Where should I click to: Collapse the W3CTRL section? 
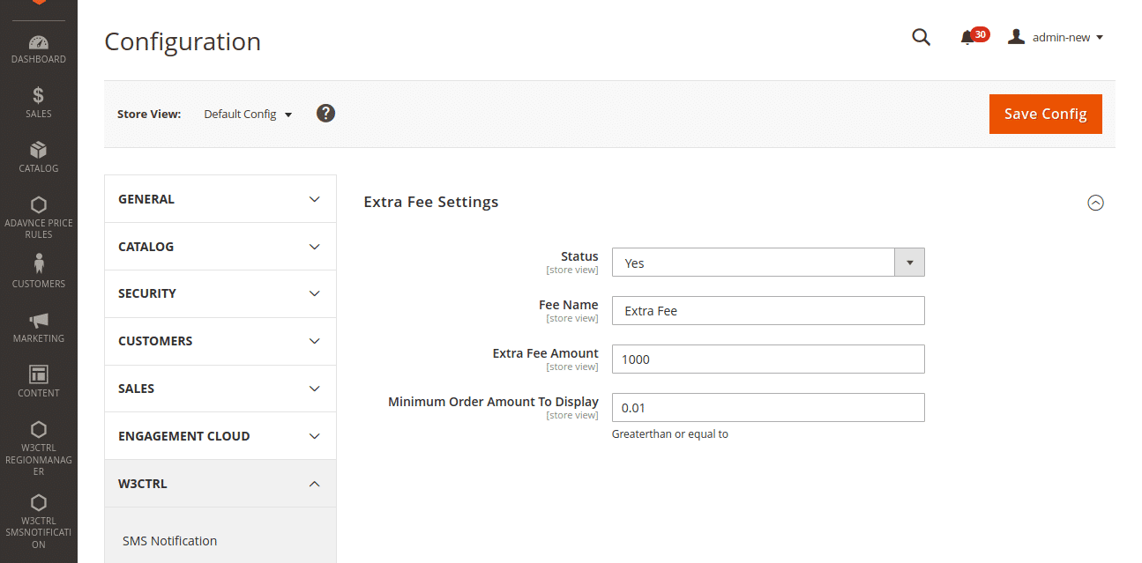click(x=220, y=483)
